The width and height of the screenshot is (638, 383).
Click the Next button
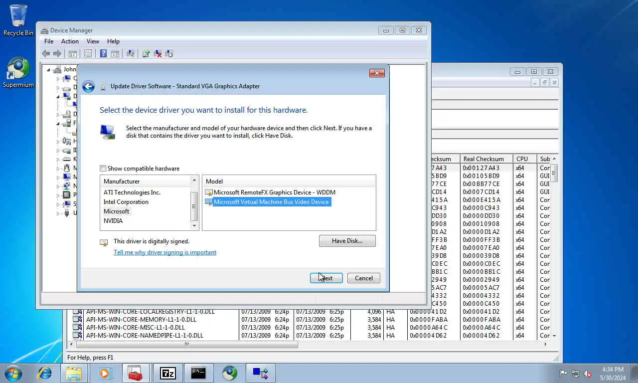pyautogui.click(x=326, y=278)
